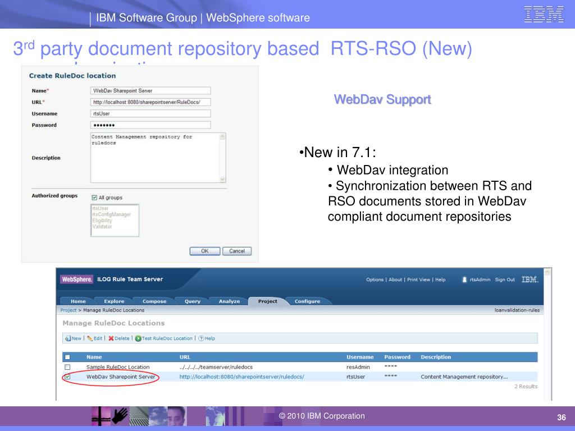The height and width of the screenshot is (431, 575).
Task: Toggle the All groups checkbox
Action: (94, 198)
